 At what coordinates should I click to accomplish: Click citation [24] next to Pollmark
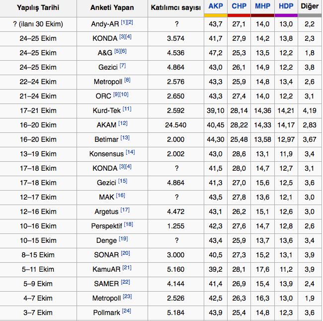(126, 311)
